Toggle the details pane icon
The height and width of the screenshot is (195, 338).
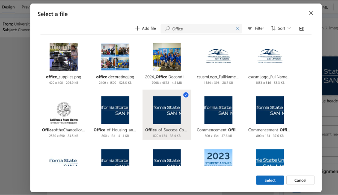click(x=302, y=28)
